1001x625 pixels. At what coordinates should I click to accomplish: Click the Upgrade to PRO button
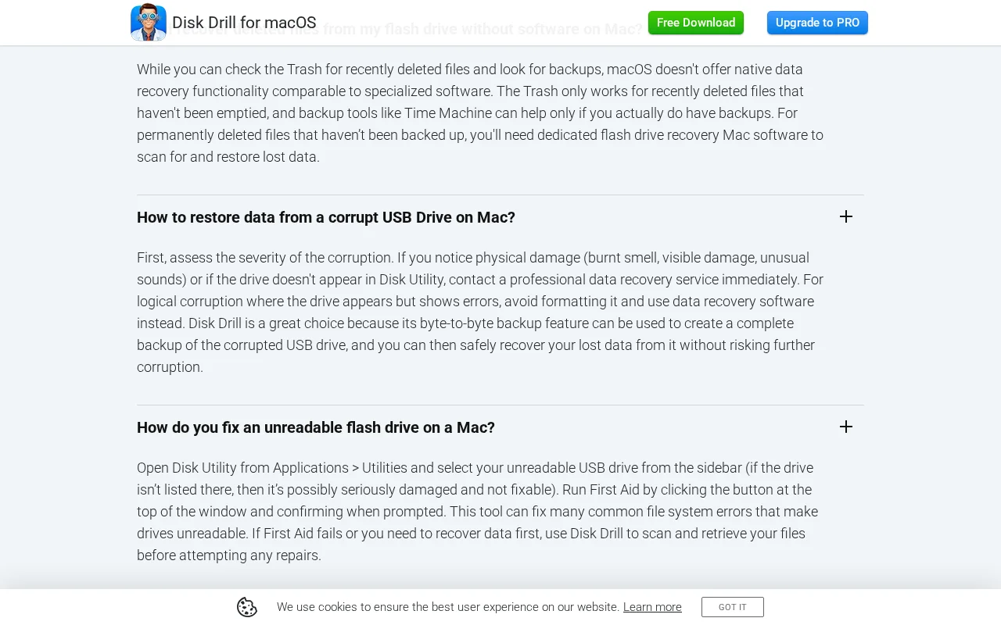(817, 23)
